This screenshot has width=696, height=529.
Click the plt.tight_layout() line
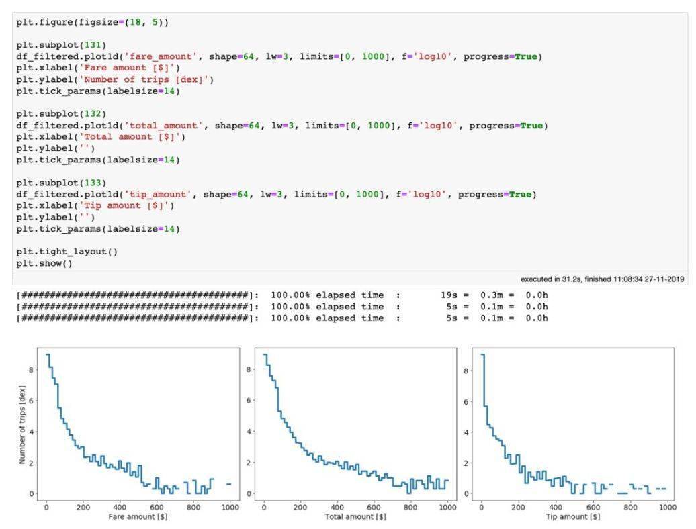[x=67, y=252]
